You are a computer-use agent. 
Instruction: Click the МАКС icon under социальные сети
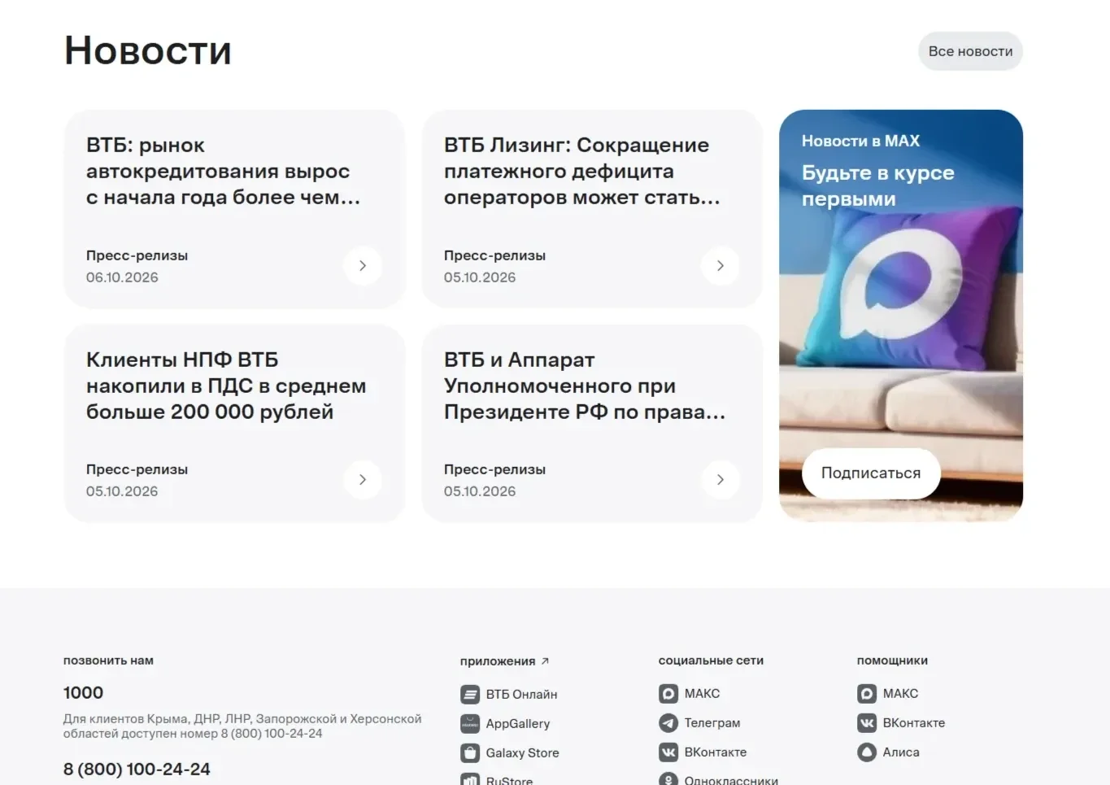click(x=668, y=693)
